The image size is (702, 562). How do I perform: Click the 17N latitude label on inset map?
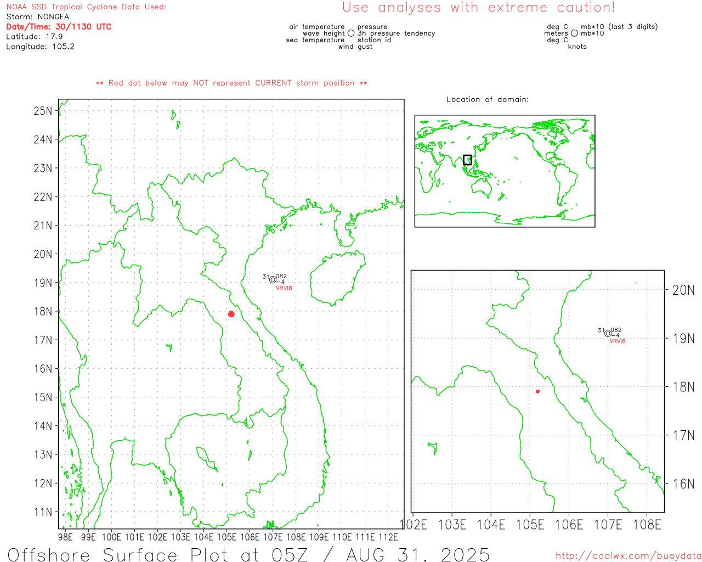(683, 435)
